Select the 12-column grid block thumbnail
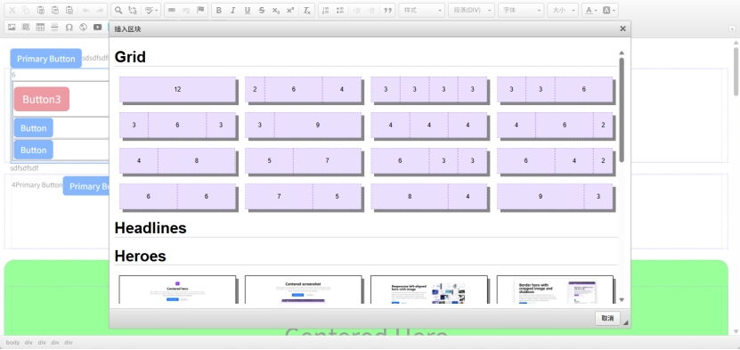This screenshot has height=350, width=740. point(177,90)
